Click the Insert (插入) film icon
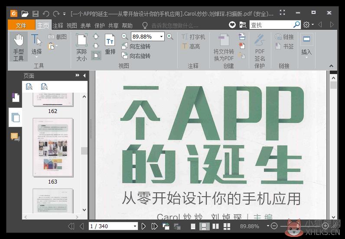 (x=306, y=39)
